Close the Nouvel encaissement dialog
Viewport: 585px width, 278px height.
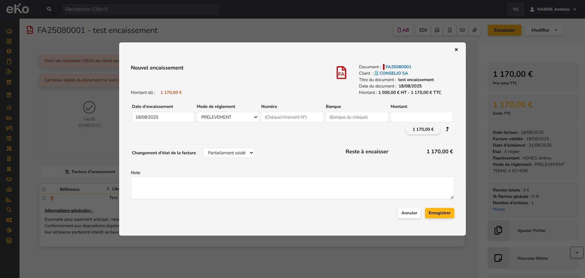[x=456, y=50]
